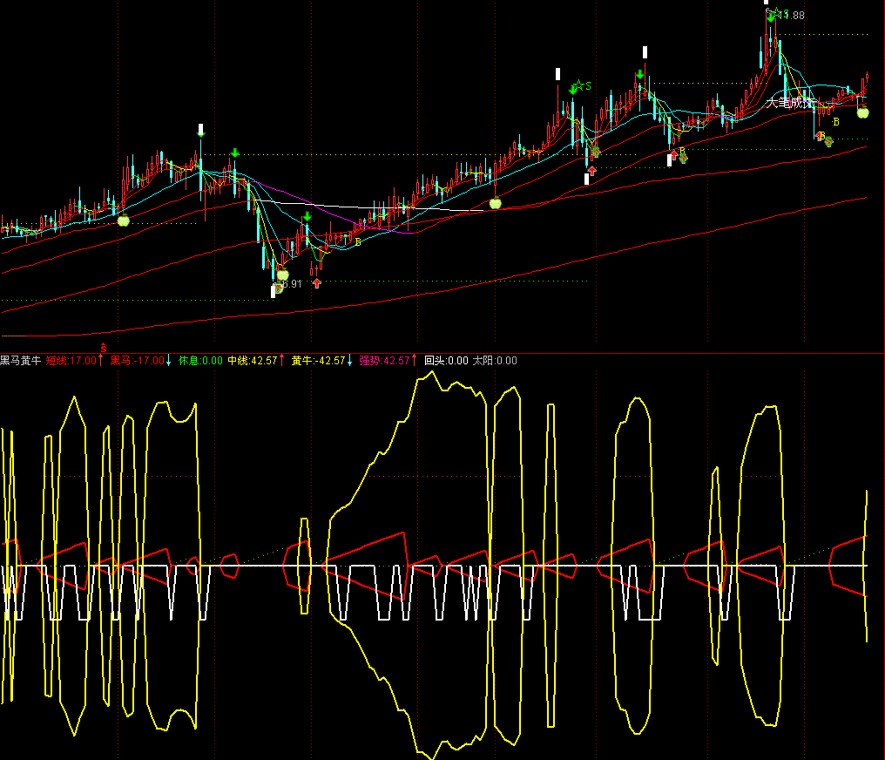The width and height of the screenshot is (885, 760).
Task: Click the yellow B label right of the 5.91 rebound
Action: pos(358,241)
